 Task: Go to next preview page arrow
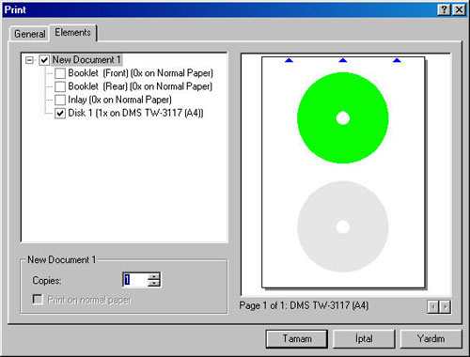(445, 307)
